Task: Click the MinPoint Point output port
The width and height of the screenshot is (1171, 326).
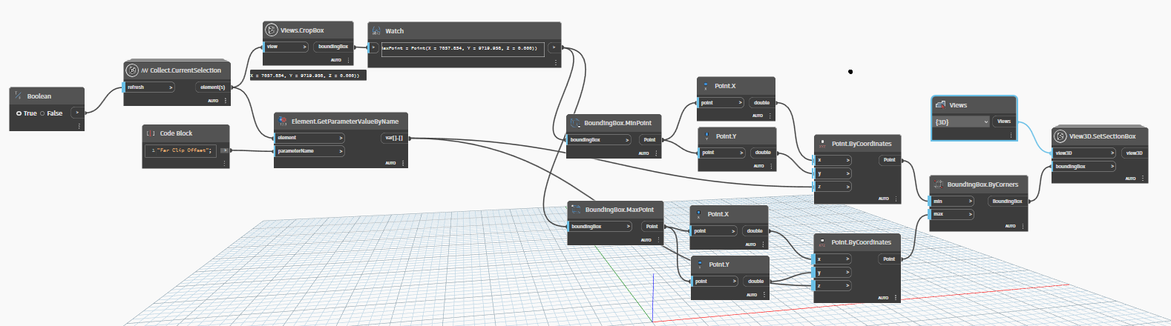Action: pos(650,139)
